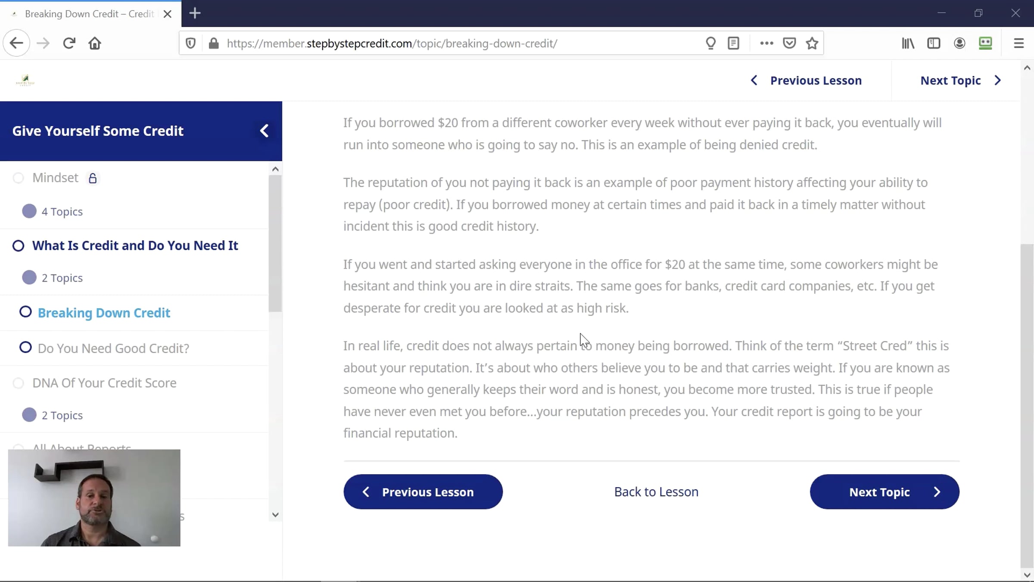Go to the browser home page icon
This screenshot has width=1034, height=582.
click(95, 43)
